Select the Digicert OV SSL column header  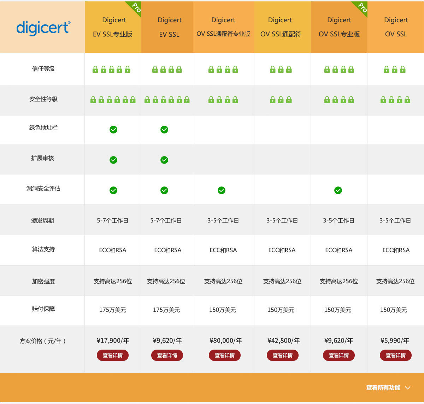[396, 27]
